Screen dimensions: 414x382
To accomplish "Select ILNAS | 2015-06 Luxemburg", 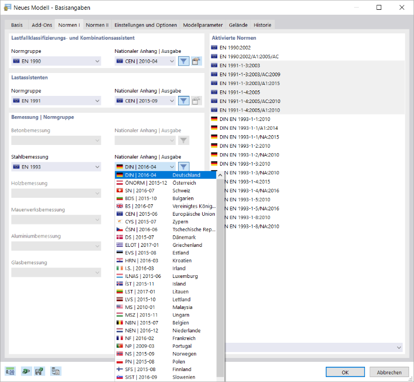I will coord(166,276).
